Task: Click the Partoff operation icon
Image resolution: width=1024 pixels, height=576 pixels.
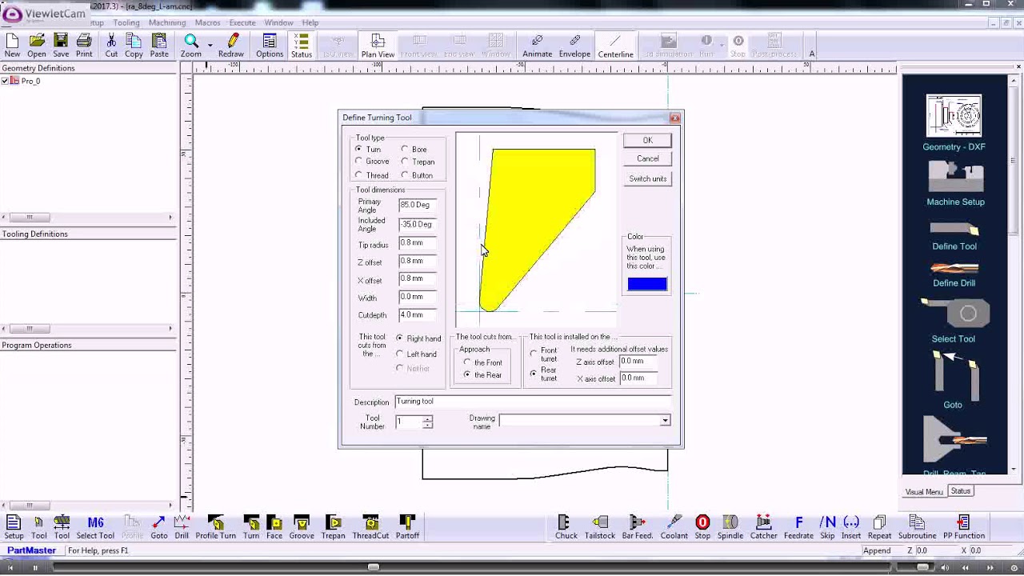Action: pyautogui.click(x=407, y=527)
